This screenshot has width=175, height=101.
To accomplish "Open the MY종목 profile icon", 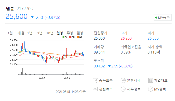I will coord(150,89).
